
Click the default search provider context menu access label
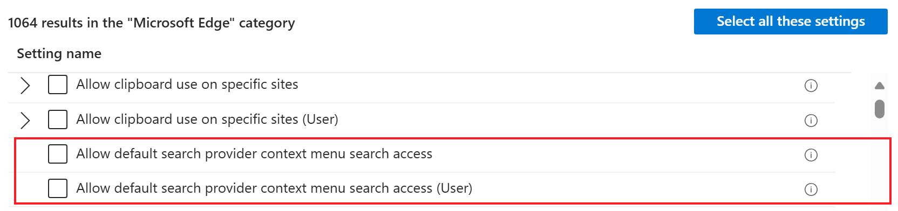pos(254,154)
